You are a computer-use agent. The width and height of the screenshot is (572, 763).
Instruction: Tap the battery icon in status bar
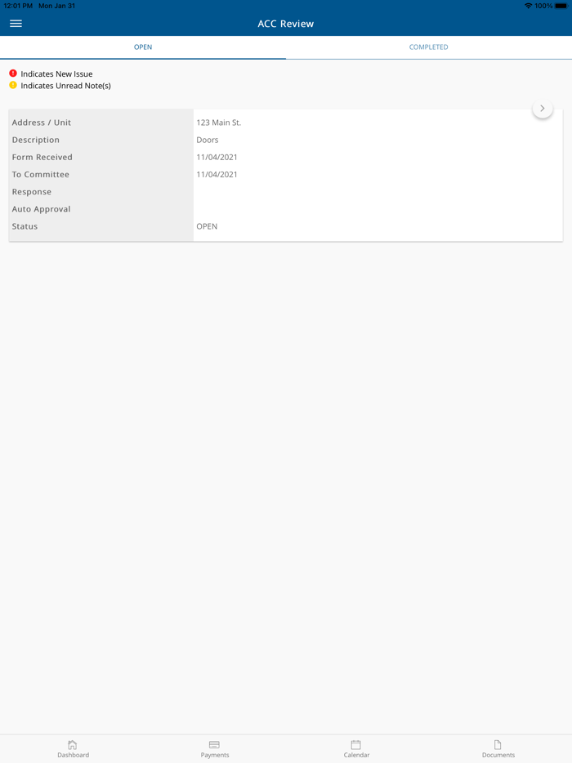[561, 6]
